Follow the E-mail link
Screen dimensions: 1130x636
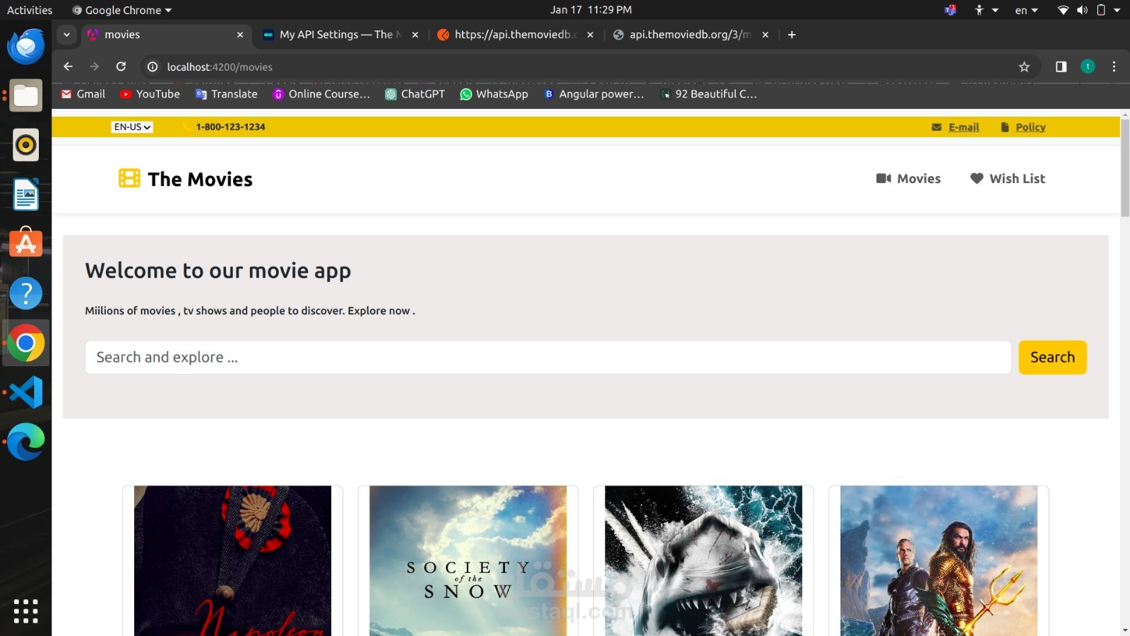[963, 127]
